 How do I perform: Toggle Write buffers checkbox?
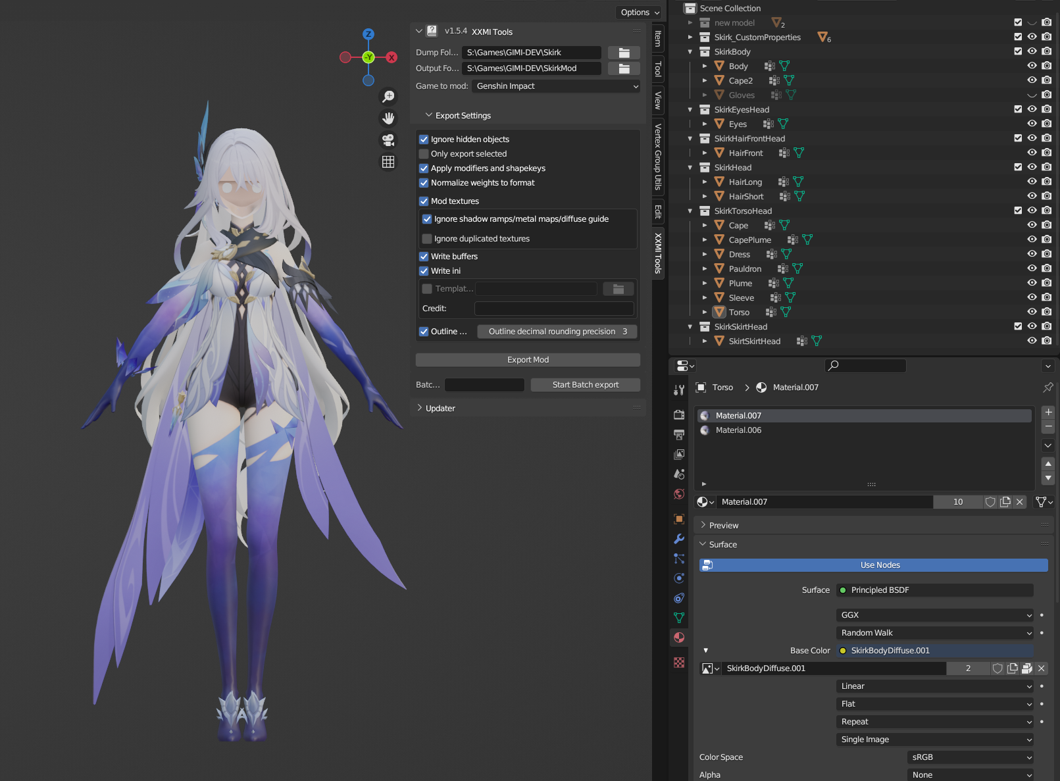point(424,257)
